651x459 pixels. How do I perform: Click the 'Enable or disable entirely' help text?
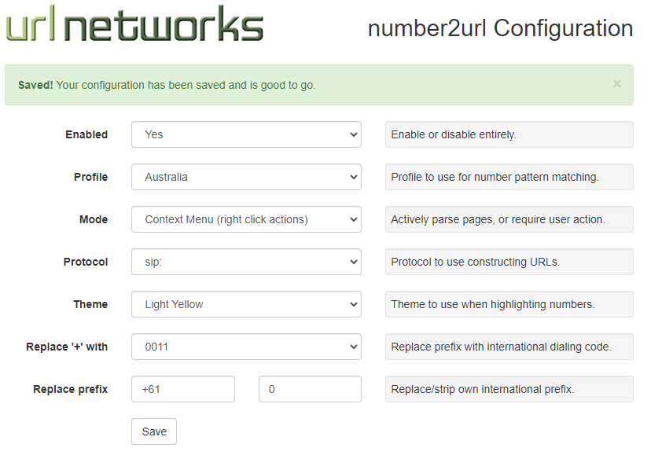click(x=454, y=134)
